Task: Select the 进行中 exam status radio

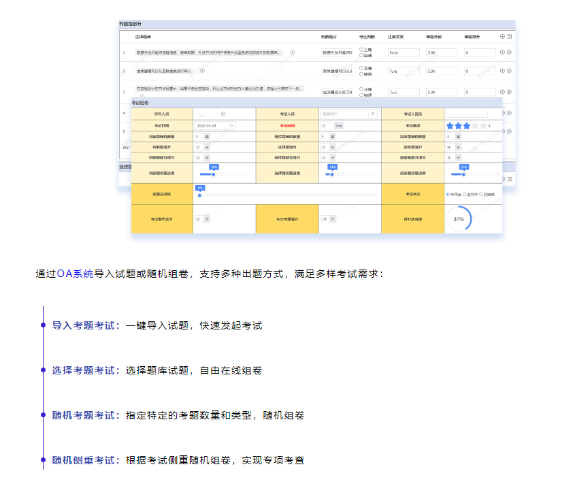Action: [465, 194]
